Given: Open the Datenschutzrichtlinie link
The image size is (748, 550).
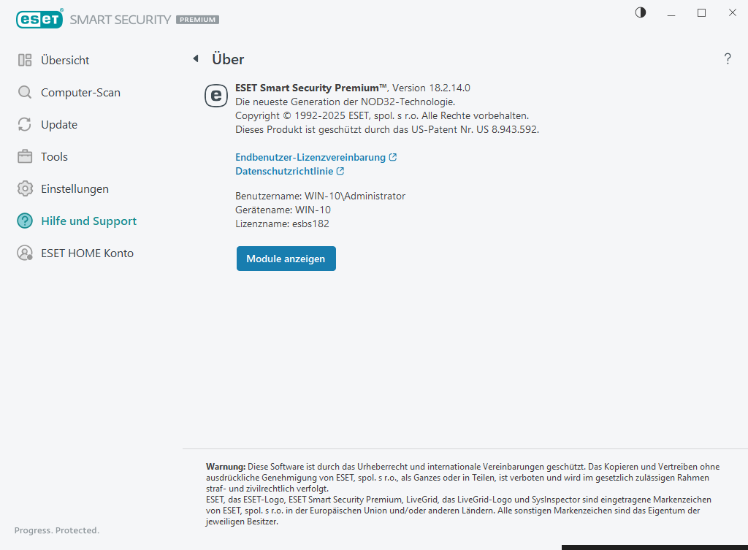Looking at the screenshot, I should pos(284,172).
